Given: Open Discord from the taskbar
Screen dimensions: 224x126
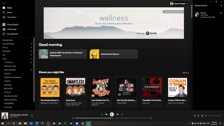Looking at the screenshot, I should coord(77,123).
